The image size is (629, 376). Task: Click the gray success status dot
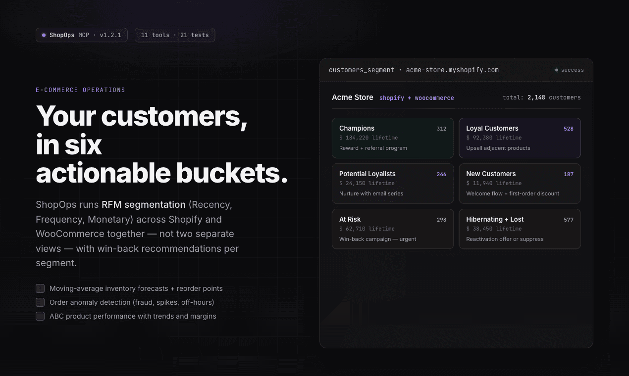557,70
